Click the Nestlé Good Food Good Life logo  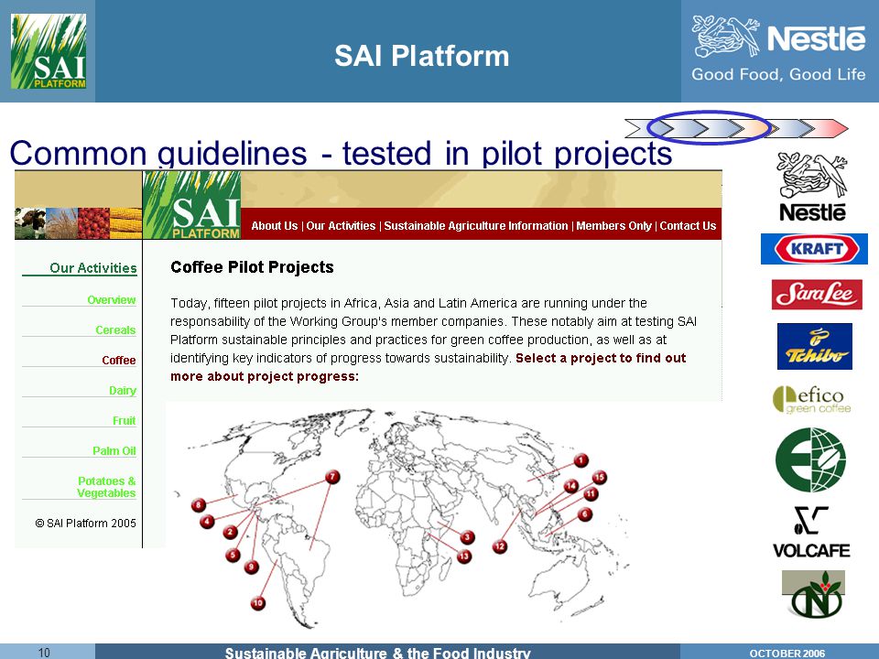[x=778, y=49]
